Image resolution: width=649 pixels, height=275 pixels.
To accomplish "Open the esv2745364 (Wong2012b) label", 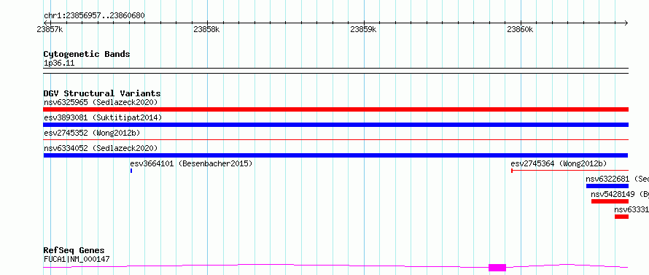I will point(559,163).
